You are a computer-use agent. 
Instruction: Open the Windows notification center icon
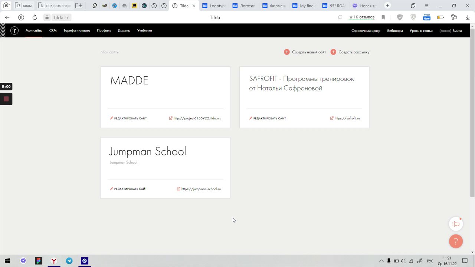pyautogui.click(x=465, y=261)
